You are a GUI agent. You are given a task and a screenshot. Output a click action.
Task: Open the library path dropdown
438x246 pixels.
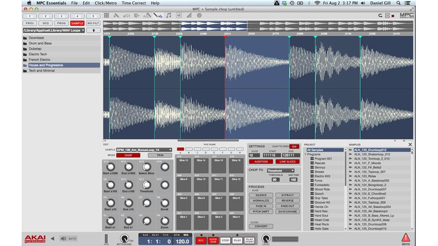[54, 30]
